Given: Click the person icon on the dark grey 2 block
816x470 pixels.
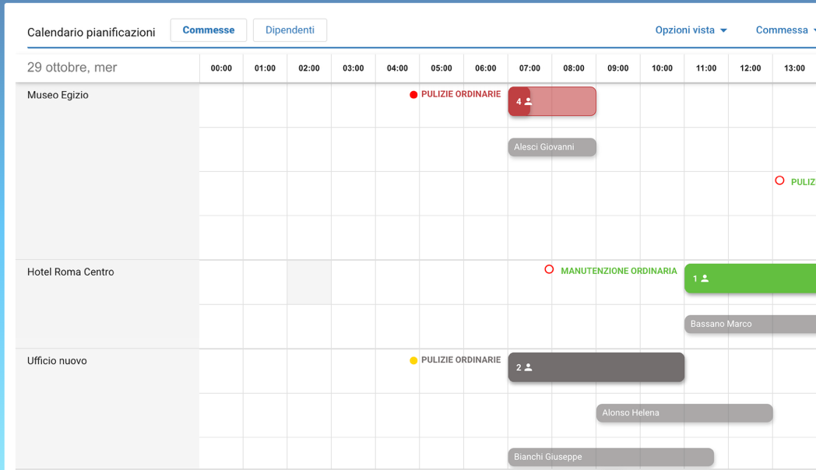Looking at the screenshot, I should [x=529, y=367].
